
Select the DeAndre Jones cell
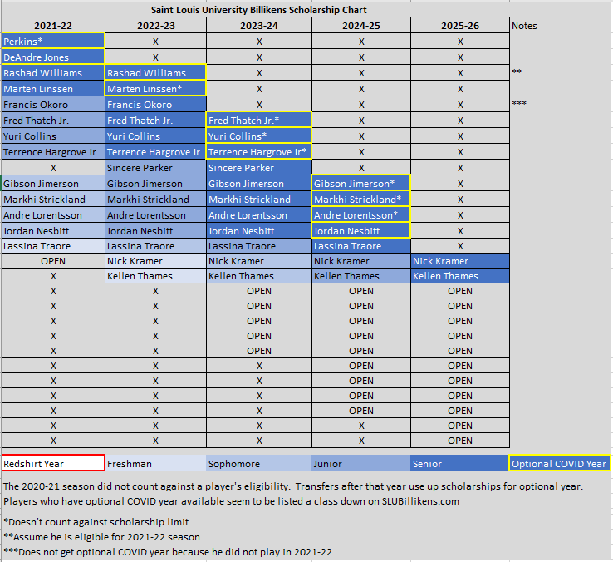[x=52, y=57]
